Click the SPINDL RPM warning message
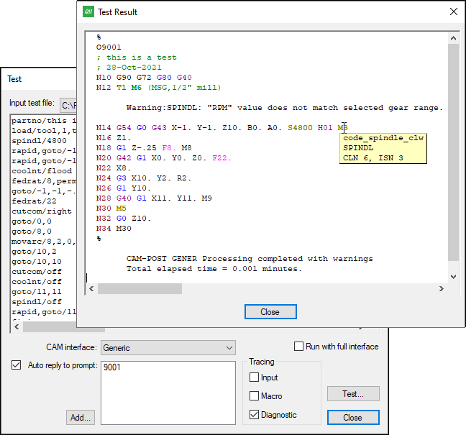466x435 pixels. tap(285, 108)
